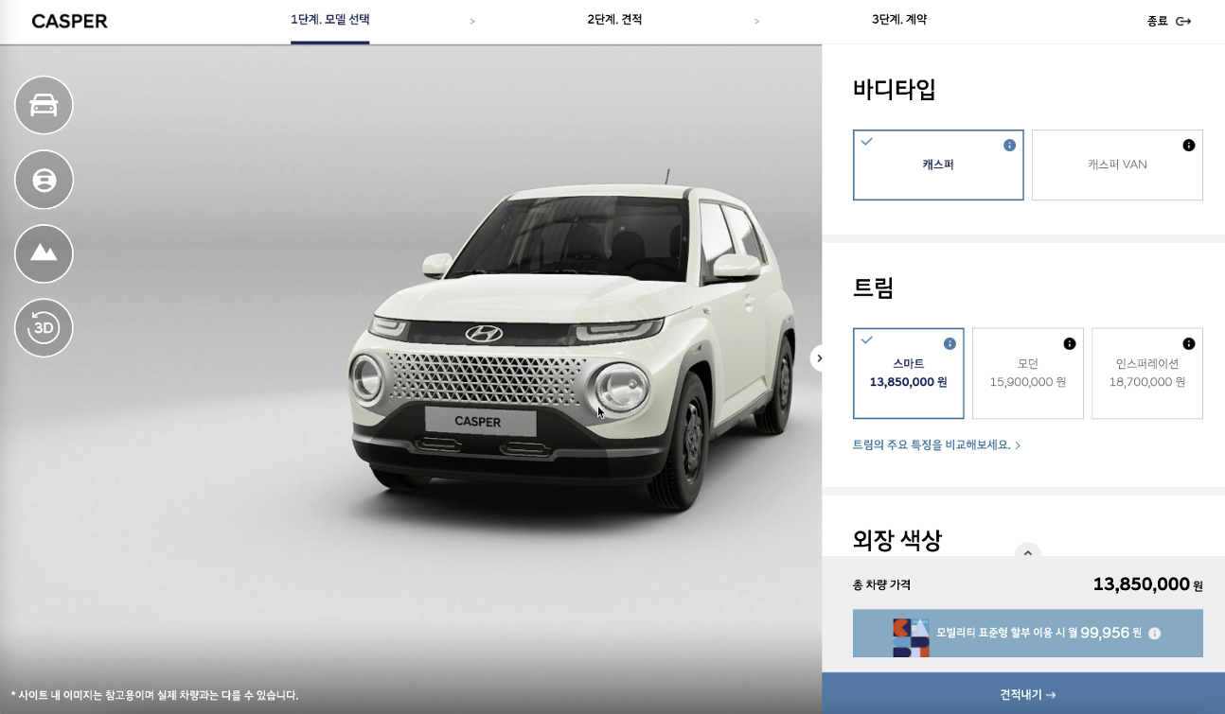
Task: Show info for 캐스퍼 VAN
Action: tap(1189, 146)
